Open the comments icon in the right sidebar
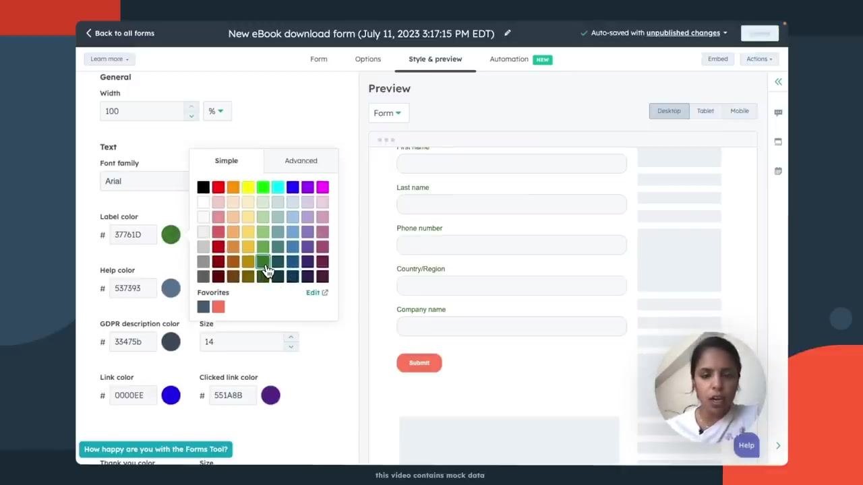This screenshot has width=863, height=485. coord(778,112)
